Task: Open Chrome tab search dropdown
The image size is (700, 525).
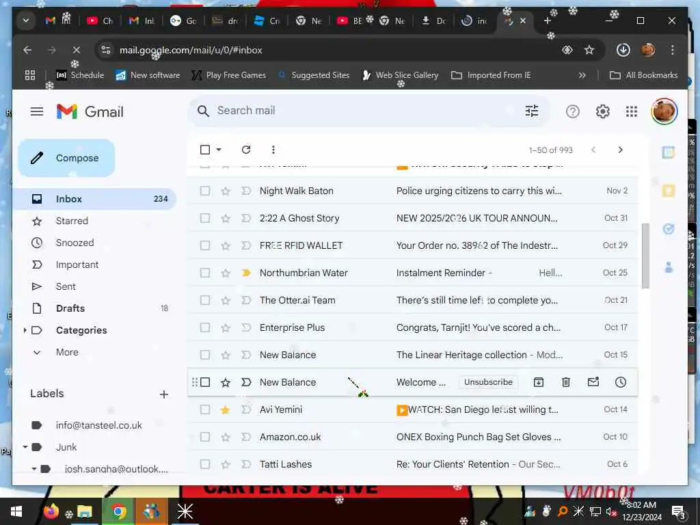Action: pos(26,21)
